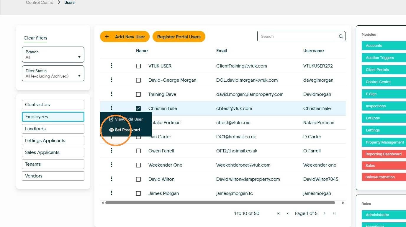Tick checkbox for David Wilton
The width and height of the screenshot is (406, 227).
click(138, 179)
